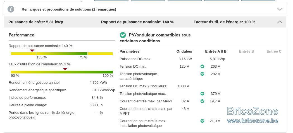
Task: Select the Entrée C column header
Action: [274, 51]
